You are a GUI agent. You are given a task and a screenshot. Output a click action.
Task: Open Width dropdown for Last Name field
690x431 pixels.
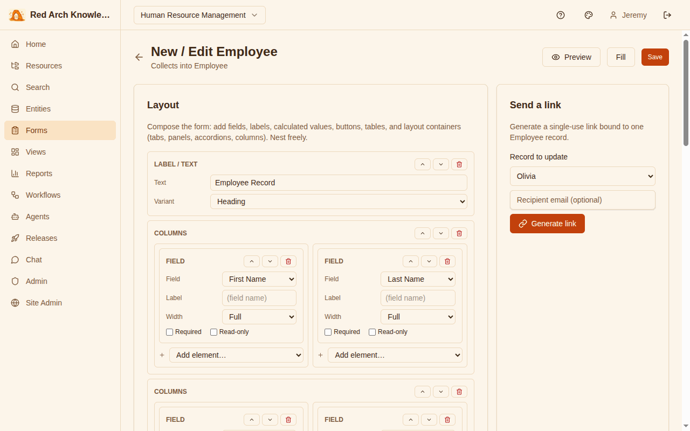(x=418, y=317)
